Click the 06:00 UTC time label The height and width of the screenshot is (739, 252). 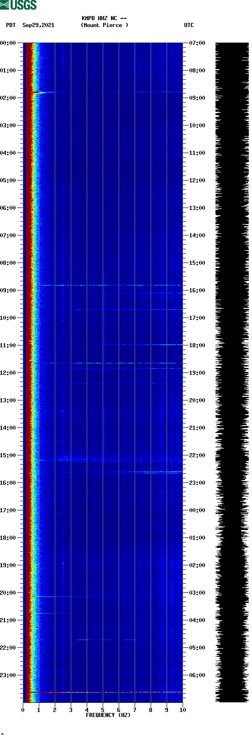coord(197,675)
